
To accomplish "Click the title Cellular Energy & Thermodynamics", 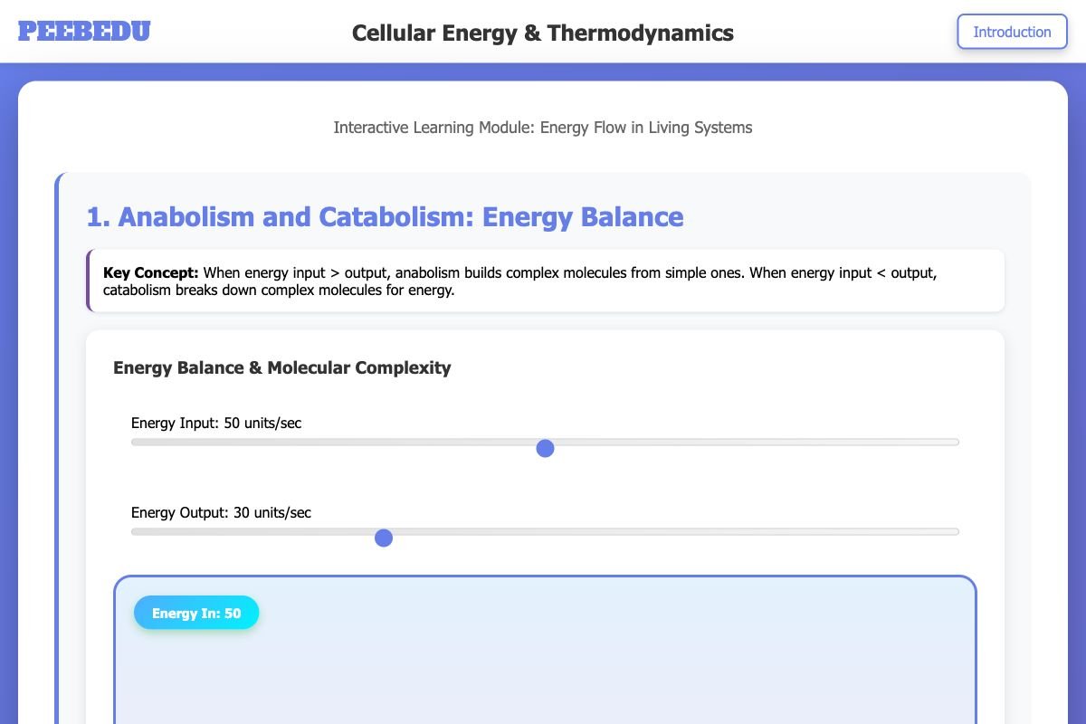I will [x=543, y=33].
